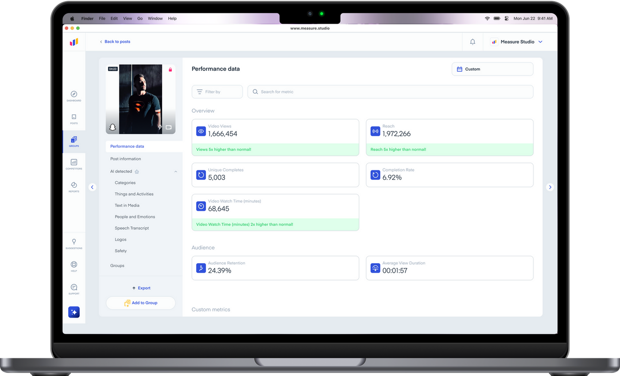Viewport: 620px width, 376px height.
Task: Open the Dashboard compass icon
Action: point(74,94)
